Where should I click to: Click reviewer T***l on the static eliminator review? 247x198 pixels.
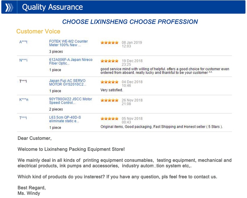[23, 118]
